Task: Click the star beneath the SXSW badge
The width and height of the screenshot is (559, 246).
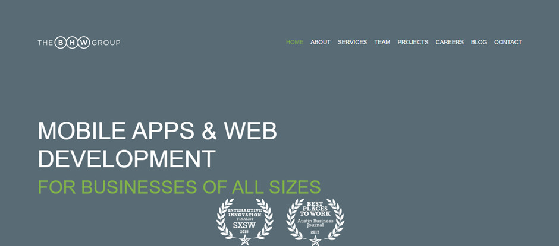Action: [x=244, y=241]
